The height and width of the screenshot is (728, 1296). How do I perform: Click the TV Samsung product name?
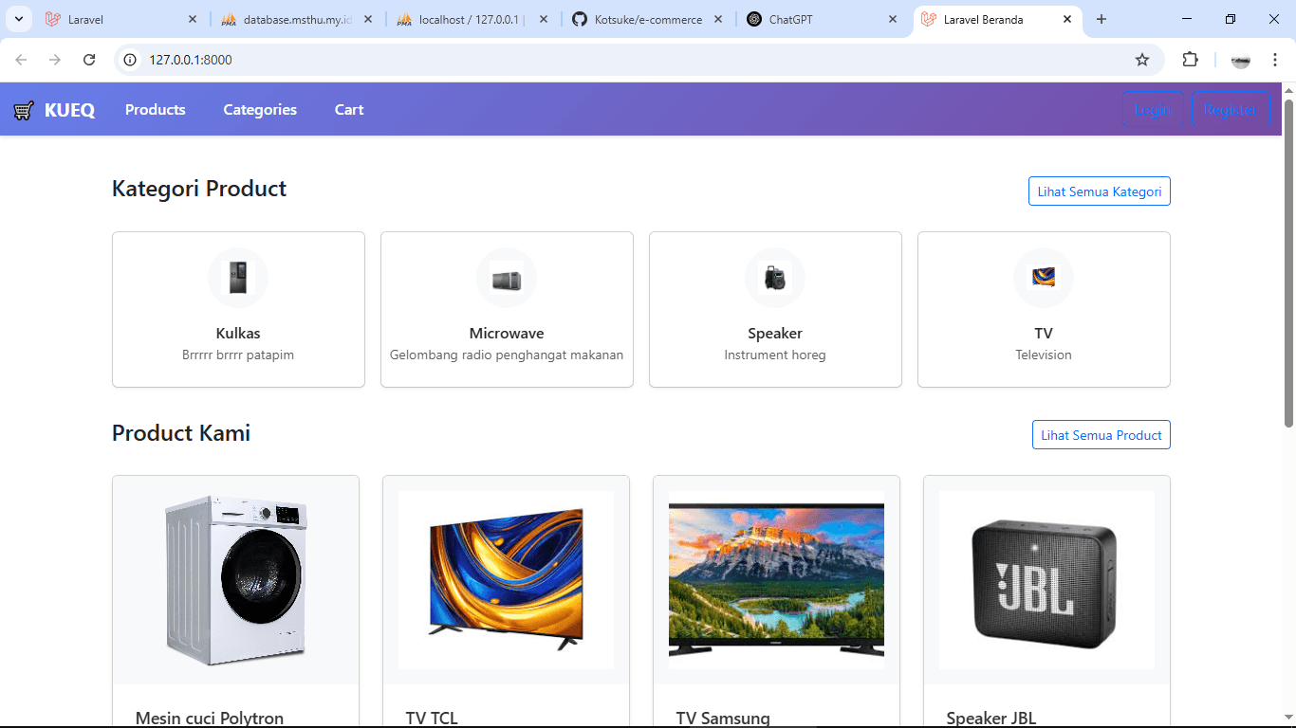(723, 718)
